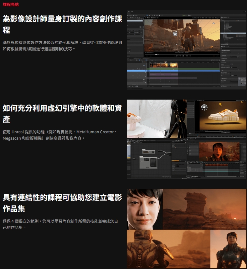The image size is (247, 269).
Task: Click the light bulb icon above rendered sneaker
Action: pos(220,104)
